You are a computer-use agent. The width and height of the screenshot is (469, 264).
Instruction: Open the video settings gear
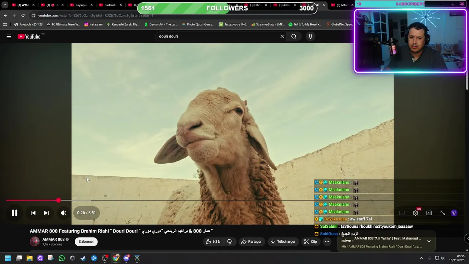pos(416,213)
